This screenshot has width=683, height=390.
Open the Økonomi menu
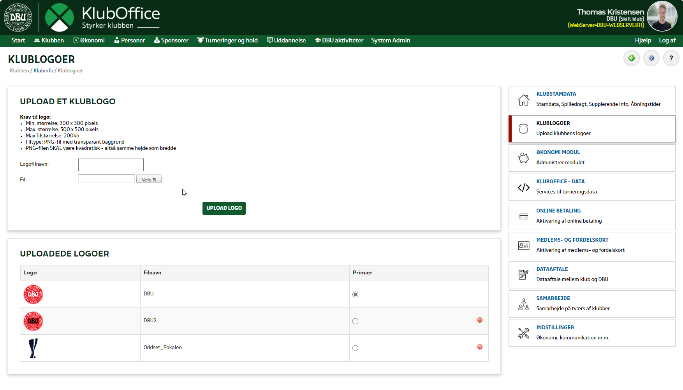[x=89, y=40]
